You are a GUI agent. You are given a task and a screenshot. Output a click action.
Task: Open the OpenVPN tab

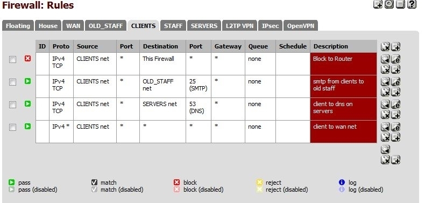[301, 26]
